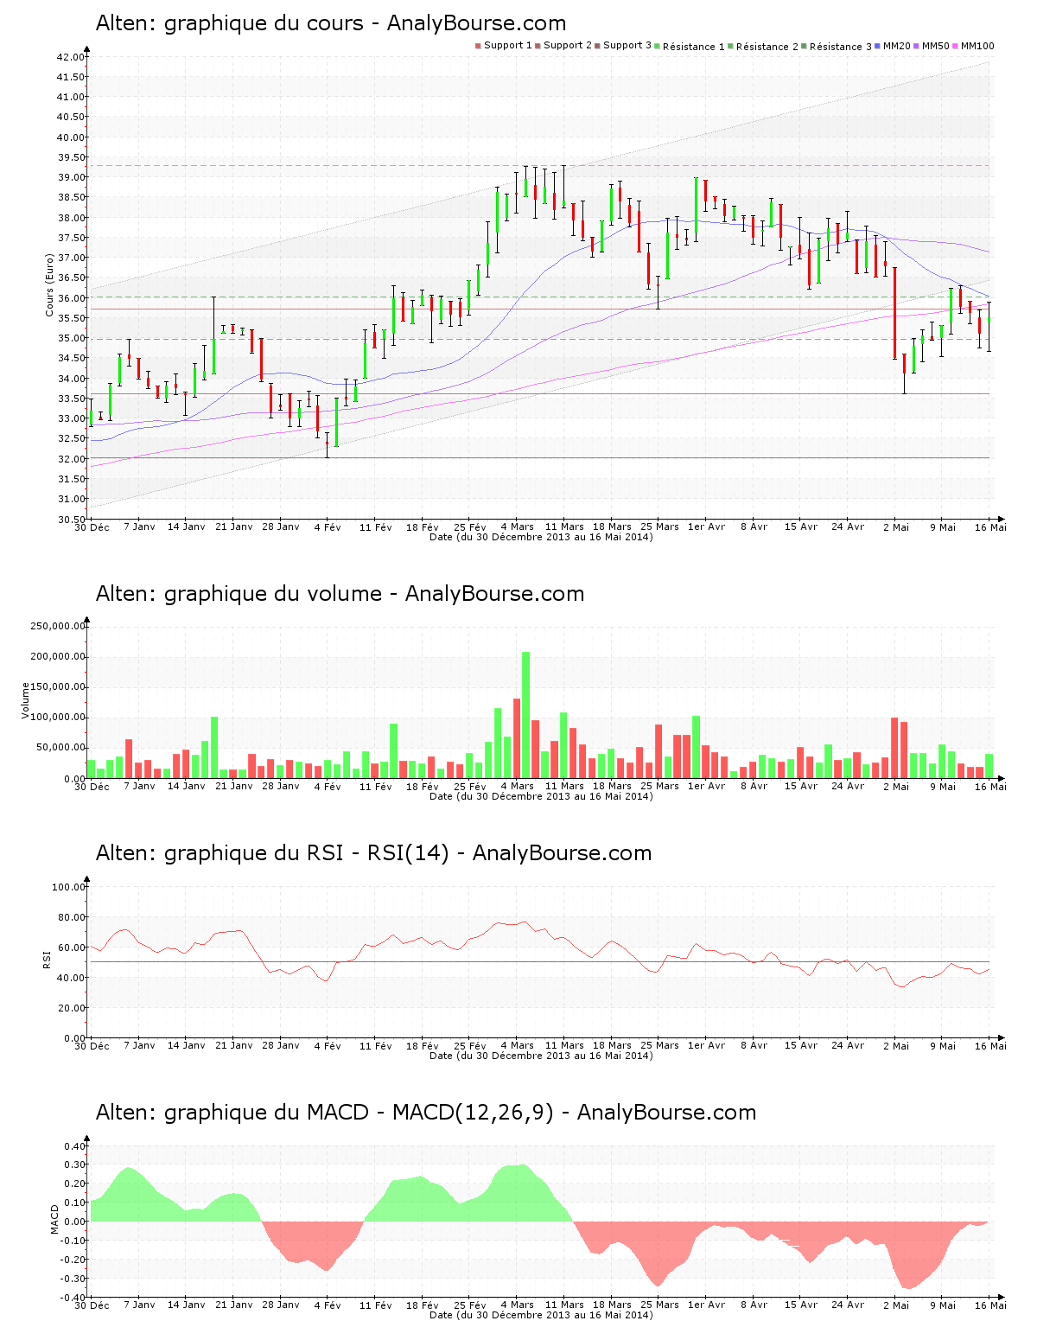
Task: Click the 50,000.00 tick on the volume axis
Action: pos(60,748)
